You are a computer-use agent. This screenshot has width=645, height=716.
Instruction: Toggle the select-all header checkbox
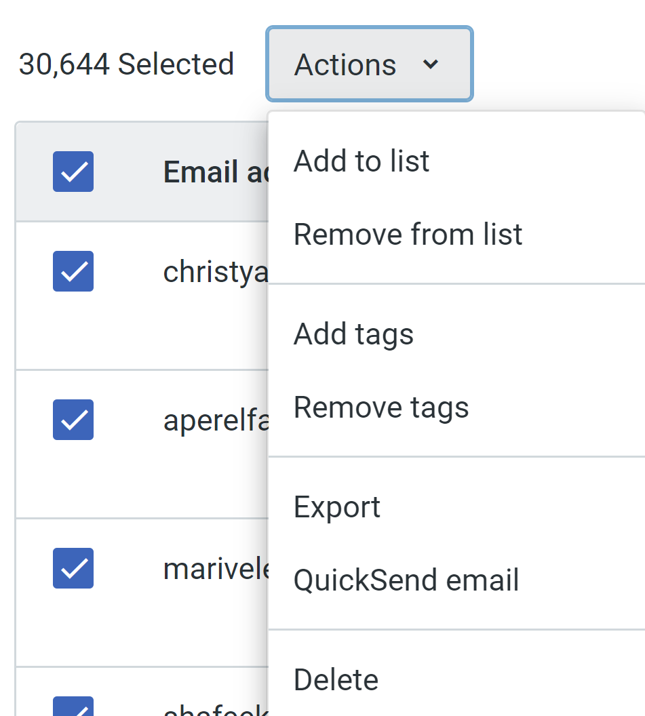pos(73,172)
